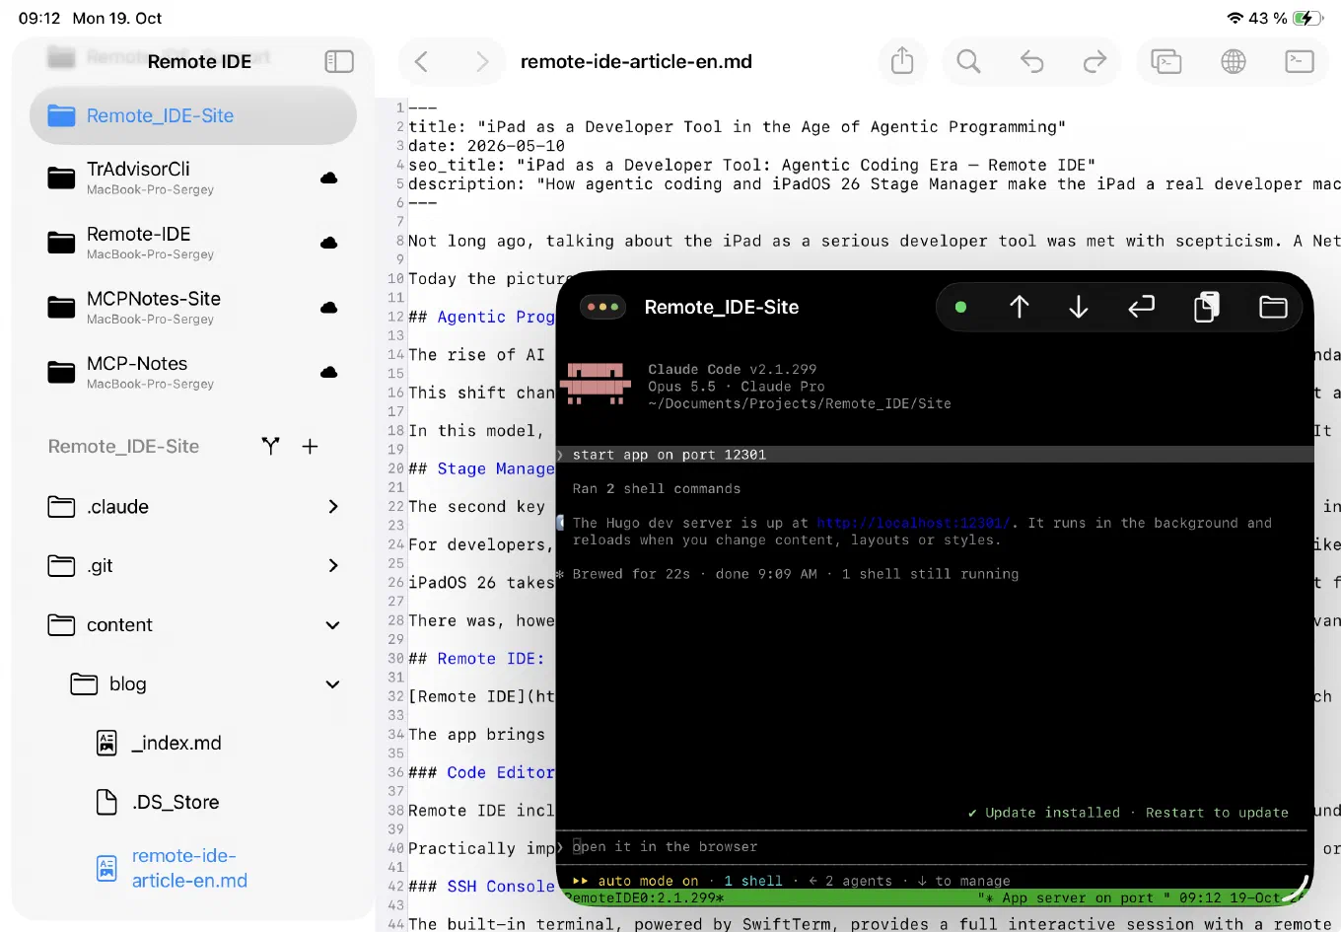
Task: Open the terminal console icon in toolbar
Action: coord(1300,61)
